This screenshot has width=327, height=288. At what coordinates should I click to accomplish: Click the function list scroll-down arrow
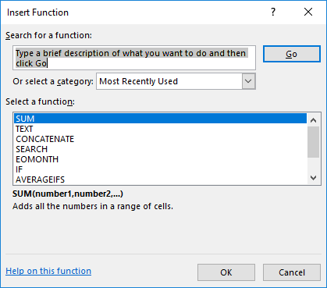(314, 178)
